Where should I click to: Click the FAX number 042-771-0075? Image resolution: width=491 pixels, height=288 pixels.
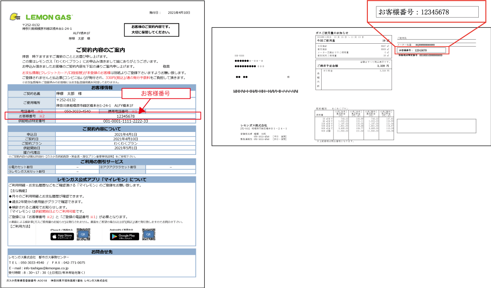tap(74, 263)
